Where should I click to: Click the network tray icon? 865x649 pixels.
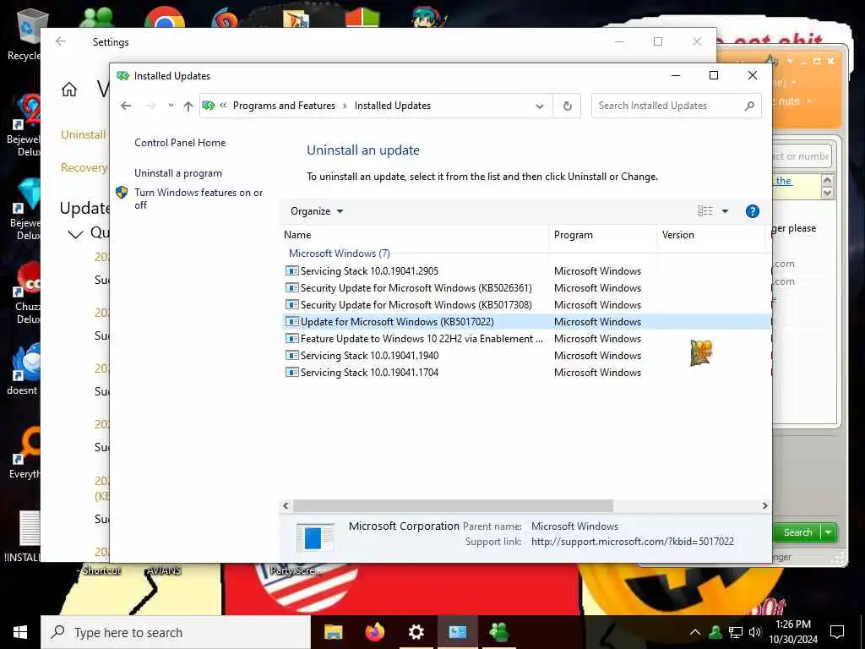click(x=736, y=632)
